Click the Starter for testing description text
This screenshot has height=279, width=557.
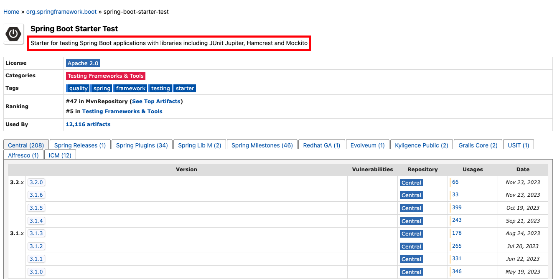click(x=169, y=43)
